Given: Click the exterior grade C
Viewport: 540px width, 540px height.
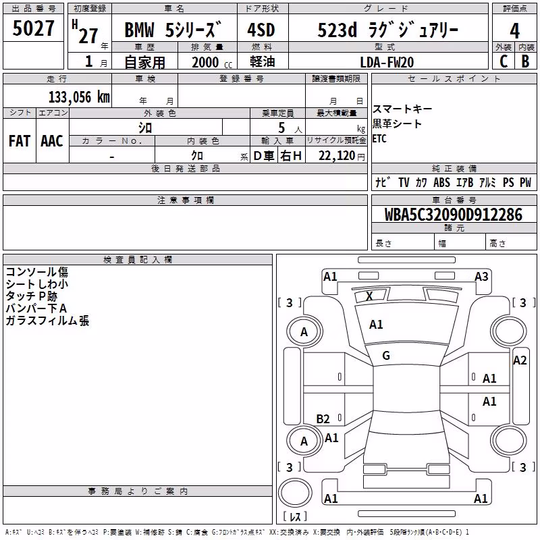Looking at the screenshot, I should click(504, 61).
